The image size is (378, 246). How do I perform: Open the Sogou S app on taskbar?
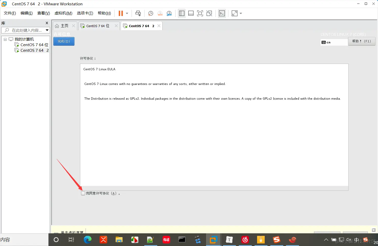pyautogui.click(x=276, y=240)
